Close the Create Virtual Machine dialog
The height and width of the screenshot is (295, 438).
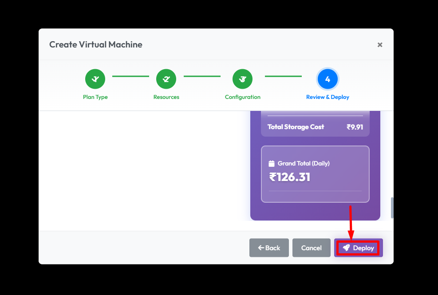[x=380, y=45]
